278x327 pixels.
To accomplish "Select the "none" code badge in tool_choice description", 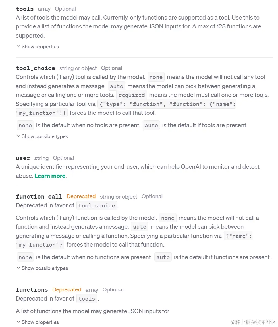I will point(156,77).
